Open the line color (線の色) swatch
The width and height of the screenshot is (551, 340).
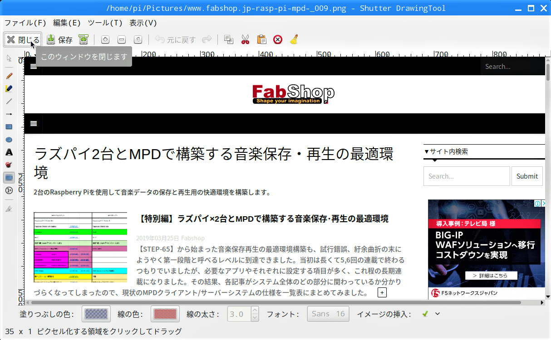pyautogui.click(x=165, y=314)
